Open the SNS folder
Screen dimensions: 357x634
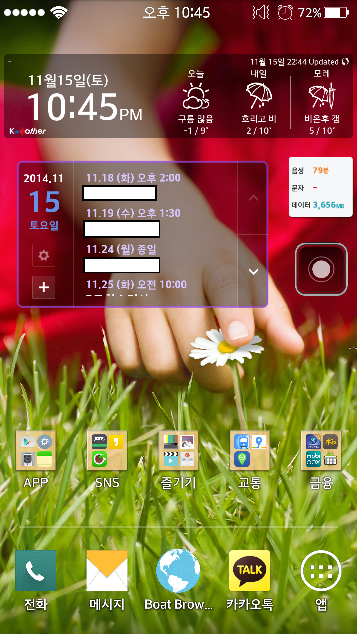(x=107, y=450)
